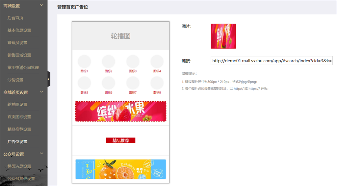This screenshot has height=186, width=337.
Task: Collapse the 商城设置 sidebar section
Action: pyautogui.click(x=41, y=5)
